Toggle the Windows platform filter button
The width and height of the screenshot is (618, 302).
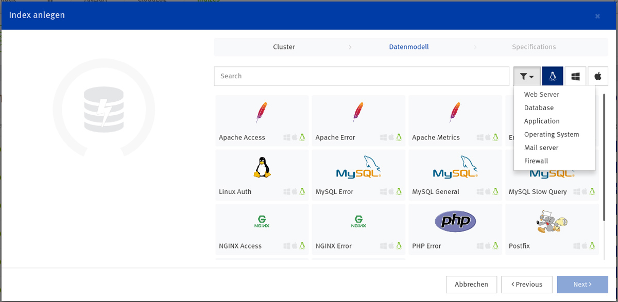point(575,76)
